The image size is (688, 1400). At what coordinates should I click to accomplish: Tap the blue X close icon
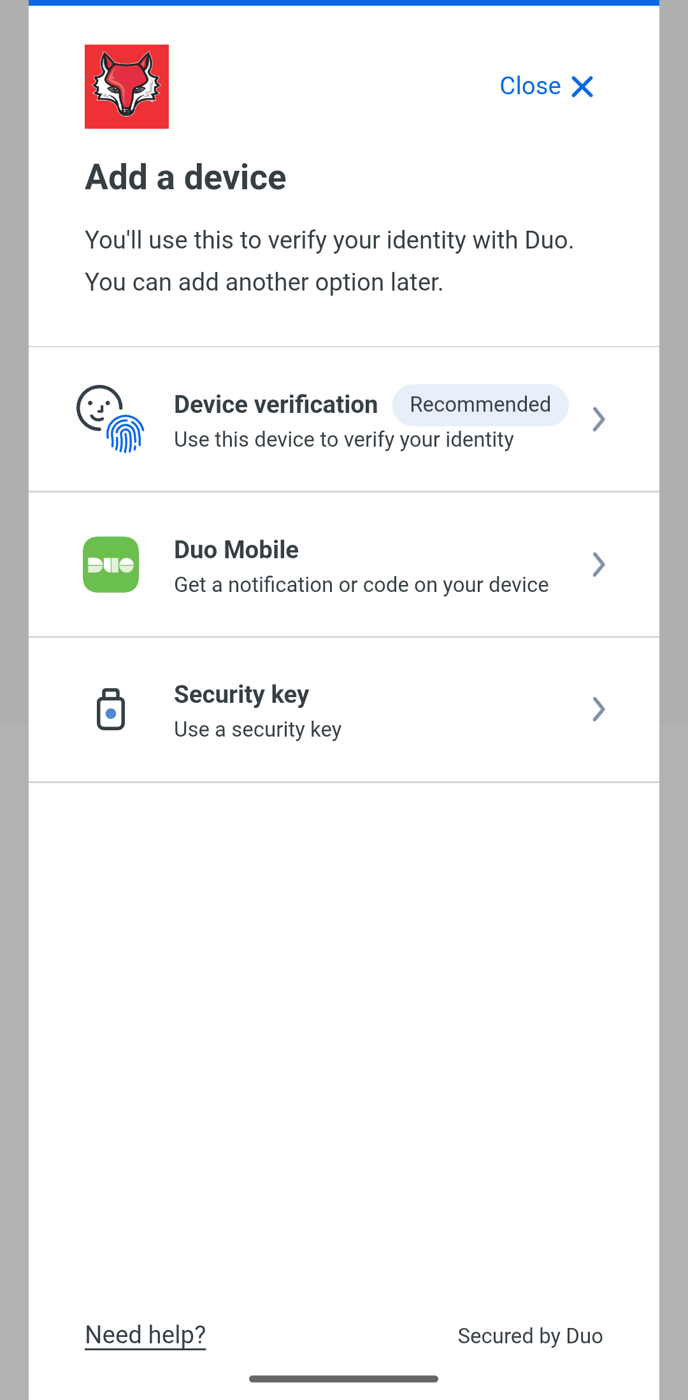(x=582, y=87)
